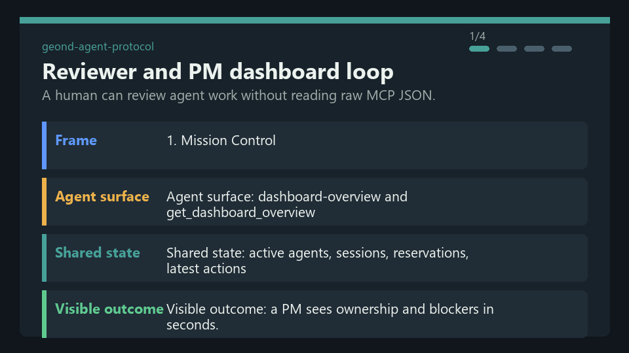629x353 pixels.
Task: Click the get_dashboard_overview description text
Action: (x=287, y=205)
